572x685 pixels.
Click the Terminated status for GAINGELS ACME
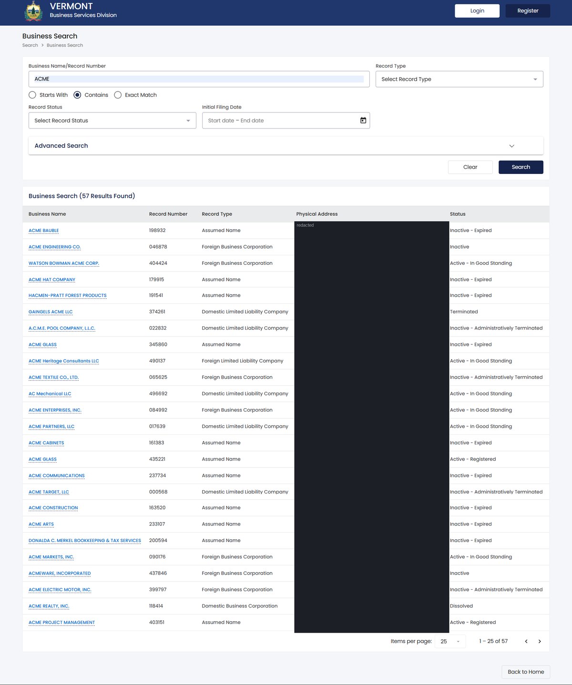point(464,312)
